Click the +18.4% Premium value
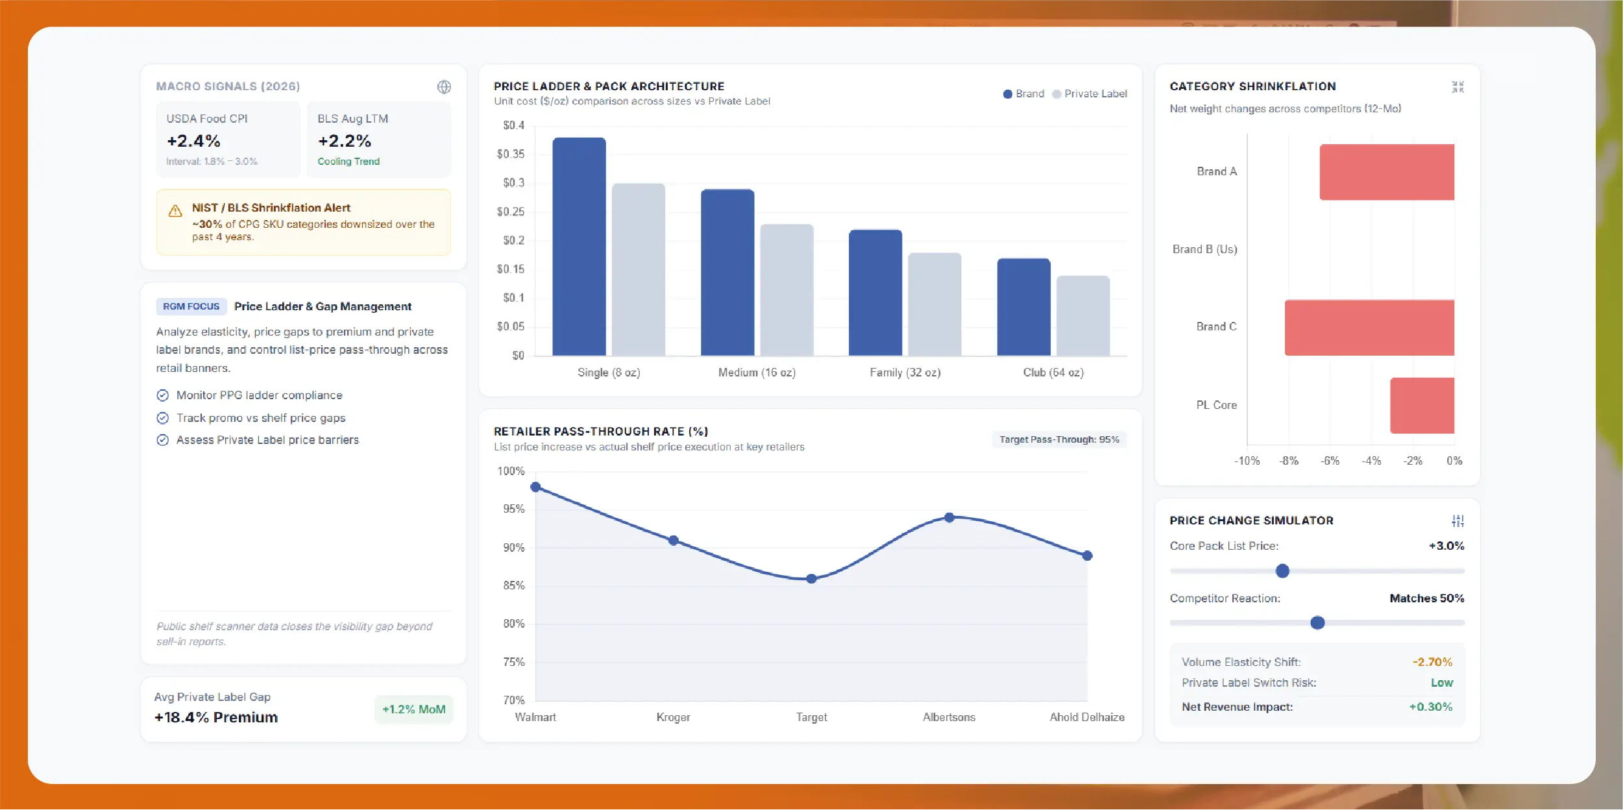Screen dimensions: 1623x810 216,717
